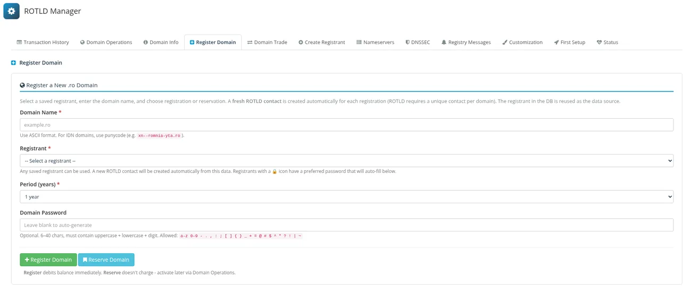692x298 pixels.
Task: Click the green Register Domain button
Action: click(x=48, y=260)
